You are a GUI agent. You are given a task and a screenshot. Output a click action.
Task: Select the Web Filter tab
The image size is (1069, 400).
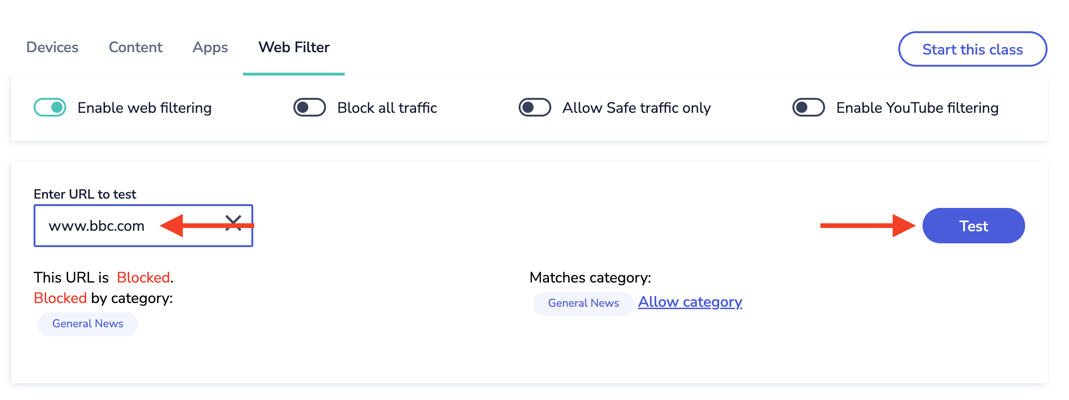tap(294, 48)
